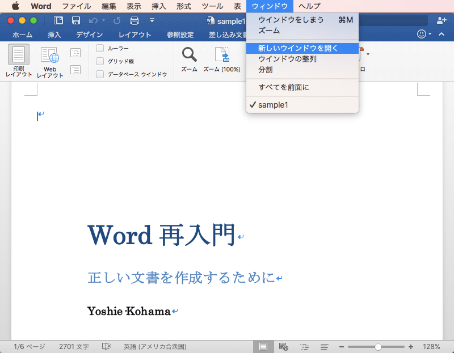
Task: Click the Word 再入門 title text
Action: (162, 235)
